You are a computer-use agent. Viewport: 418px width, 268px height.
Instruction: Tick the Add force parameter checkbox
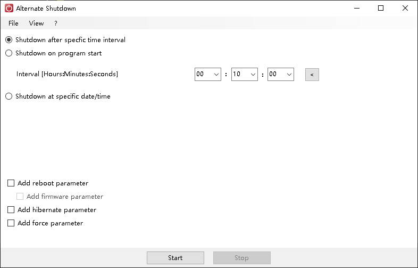[x=11, y=223]
